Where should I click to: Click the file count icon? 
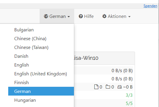(96, 87)
